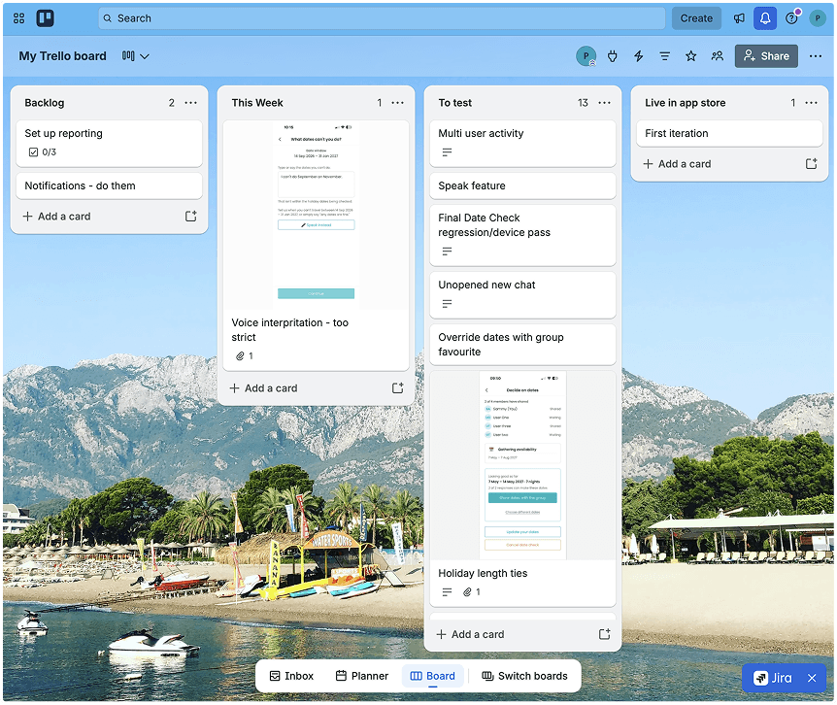This screenshot has width=837, height=705.
Task: Click the Jira promo button
Action: click(x=772, y=678)
